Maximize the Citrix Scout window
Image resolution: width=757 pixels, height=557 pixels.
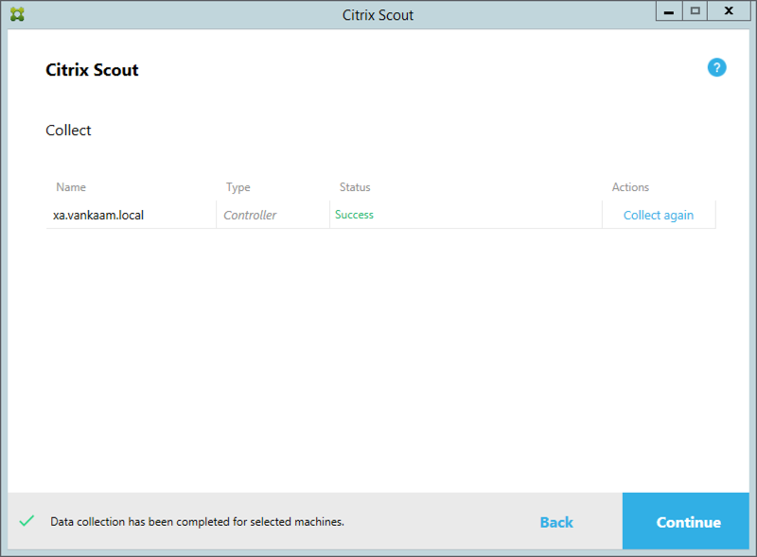coord(695,11)
